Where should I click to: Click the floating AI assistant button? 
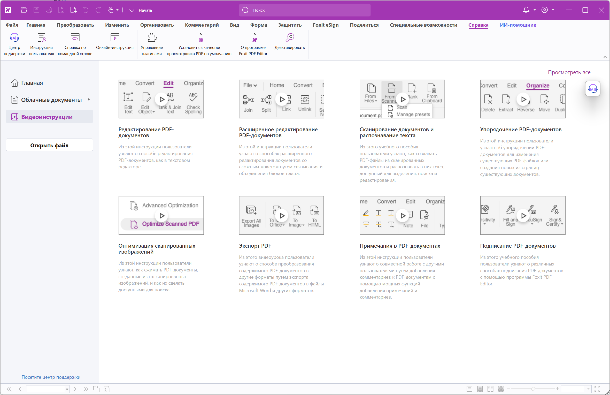point(592,89)
